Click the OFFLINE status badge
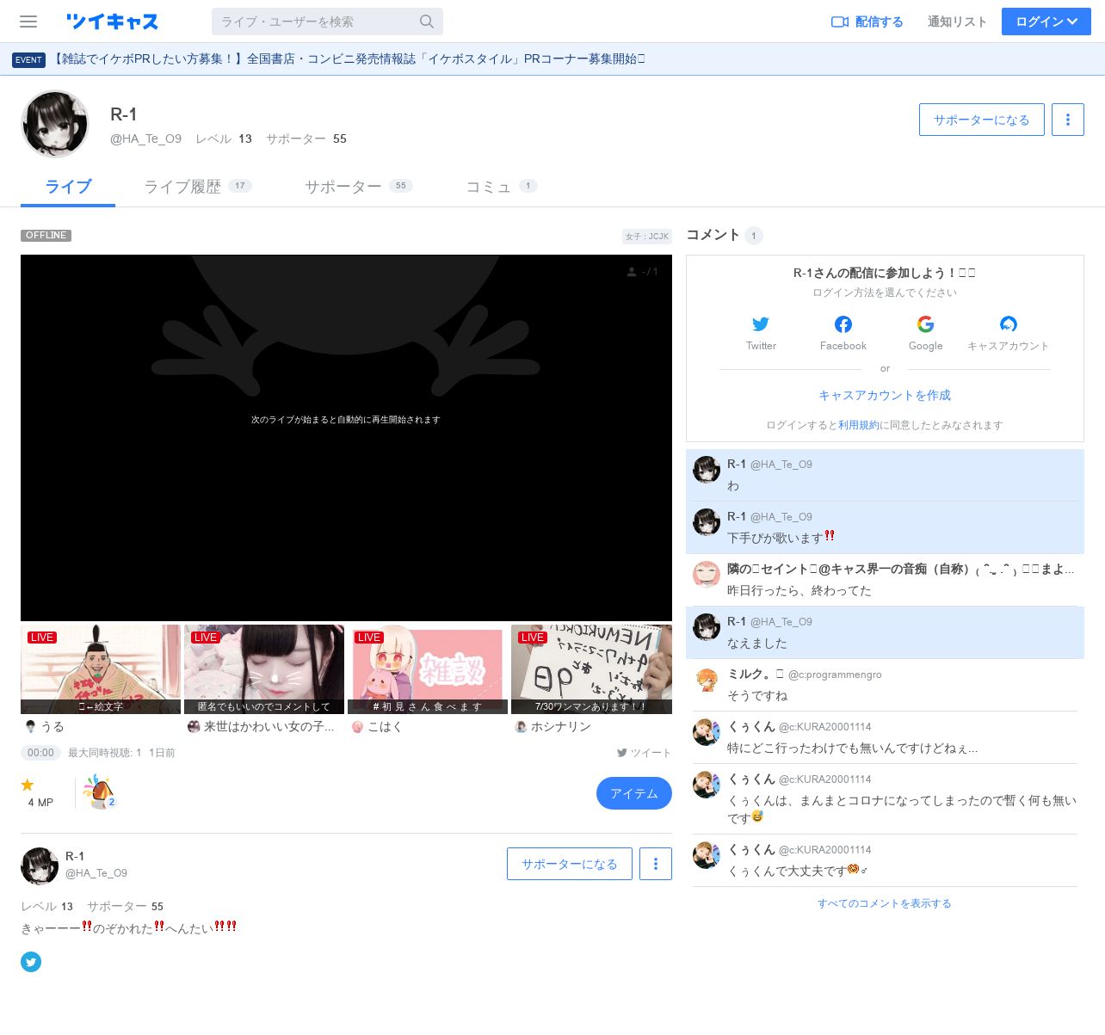Screen dimensions: 1105x1035 [46, 236]
